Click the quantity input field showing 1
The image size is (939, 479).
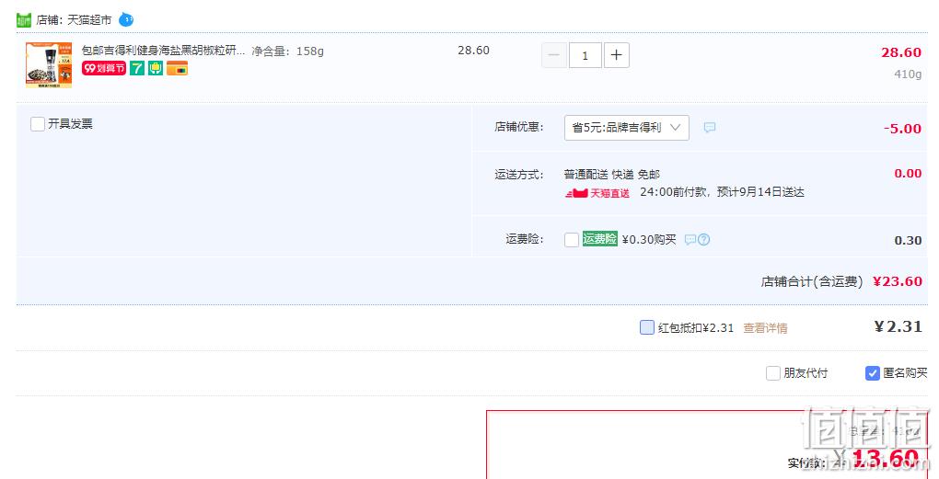585,55
